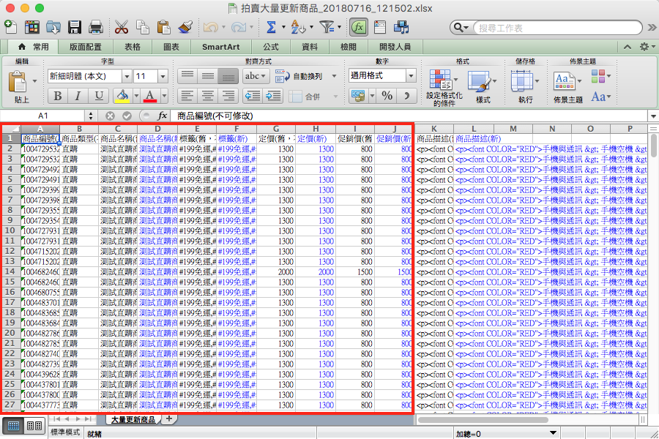Click the percent style button

click(x=387, y=96)
